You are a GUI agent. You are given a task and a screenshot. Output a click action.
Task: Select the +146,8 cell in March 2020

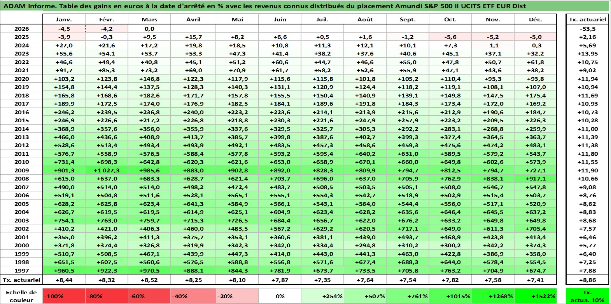[x=149, y=79]
